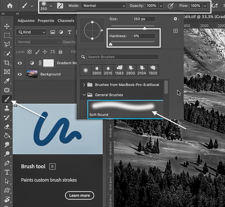The height and width of the screenshot is (207, 225).
Task: Open the brush preset picker dropdown arrow
Action: (x=51, y=6)
